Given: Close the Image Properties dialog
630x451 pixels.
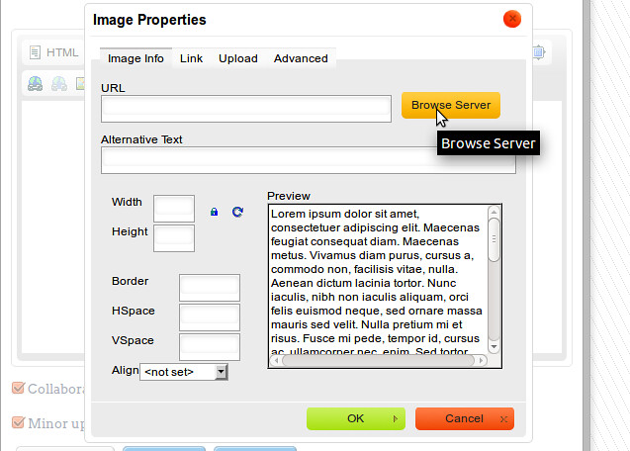Looking at the screenshot, I should [x=512, y=19].
